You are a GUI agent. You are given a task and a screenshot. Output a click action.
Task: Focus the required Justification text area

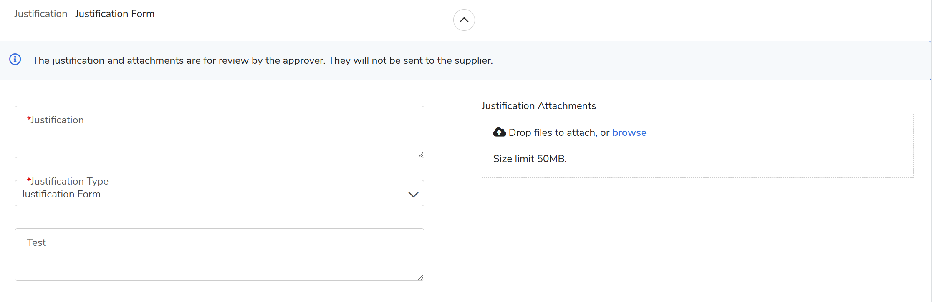[x=219, y=137]
